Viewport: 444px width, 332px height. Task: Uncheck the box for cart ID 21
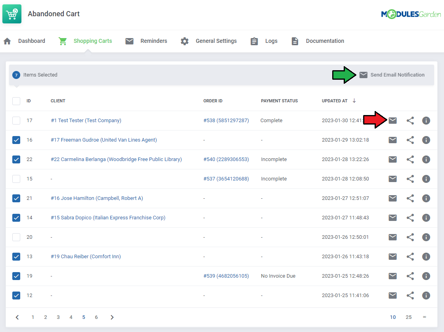16,198
